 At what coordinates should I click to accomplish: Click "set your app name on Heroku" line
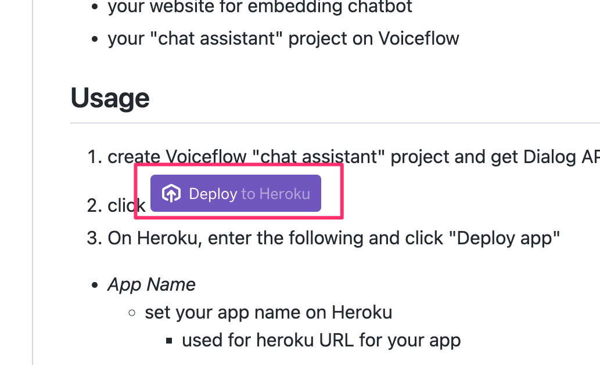268,312
